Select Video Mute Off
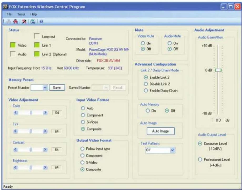 click(143, 49)
